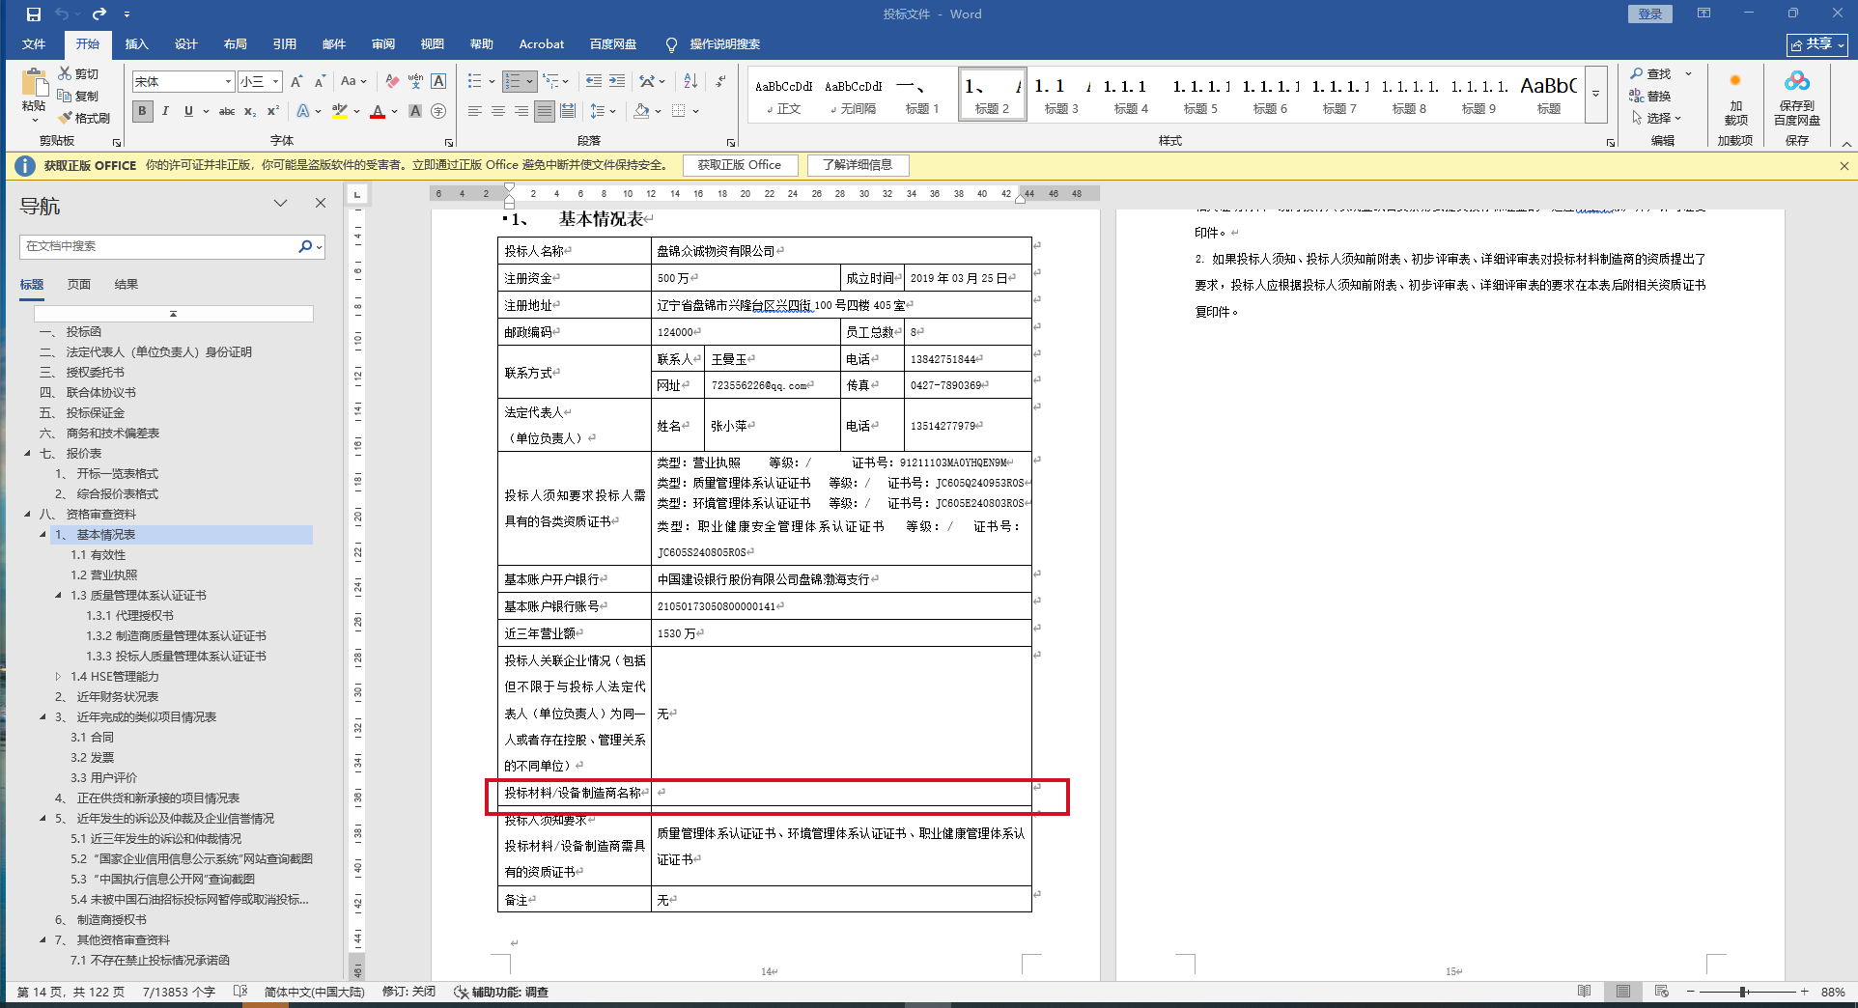Click the 共享 share button
Viewport: 1858px width, 1008px height.
pos(1817,44)
